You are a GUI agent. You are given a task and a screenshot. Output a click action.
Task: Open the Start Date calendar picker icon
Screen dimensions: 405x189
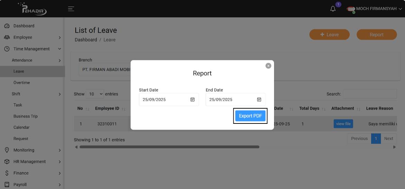pyautogui.click(x=192, y=100)
